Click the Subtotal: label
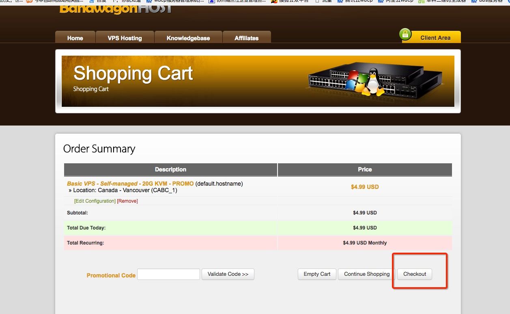This screenshot has width=510, height=314. (x=77, y=213)
